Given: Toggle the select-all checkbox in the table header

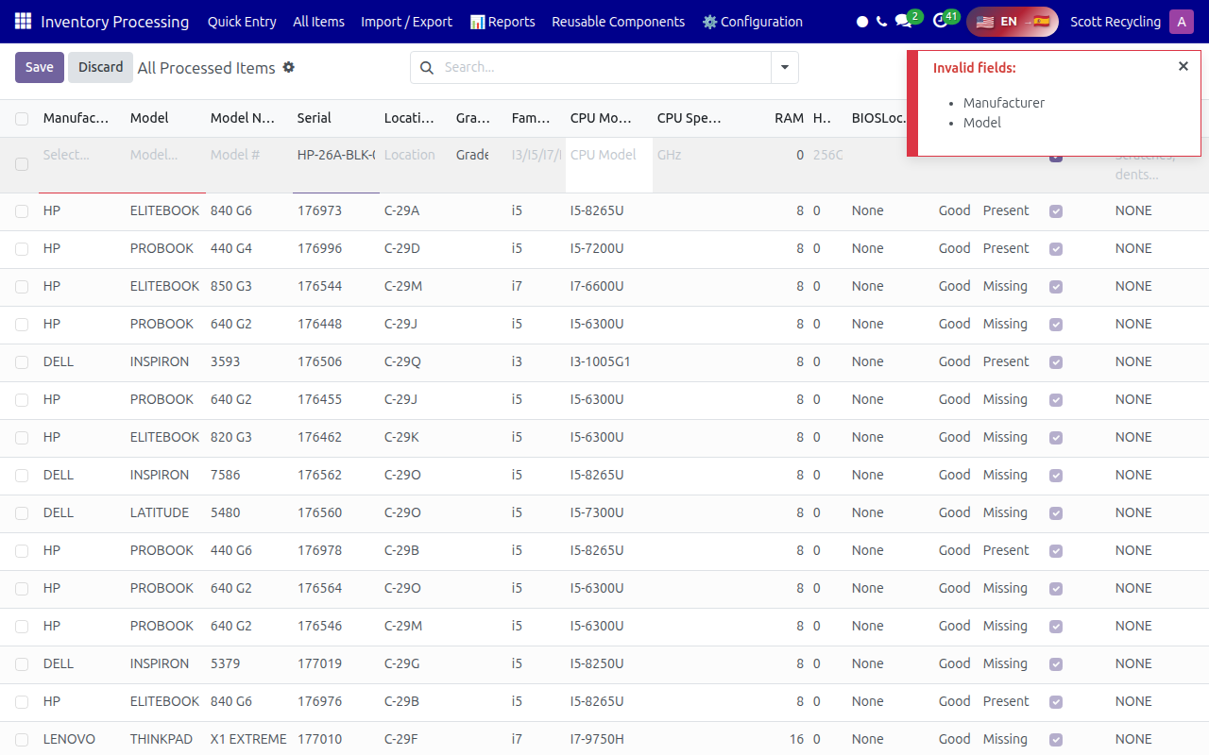Looking at the screenshot, I should (x=22, y=119).
